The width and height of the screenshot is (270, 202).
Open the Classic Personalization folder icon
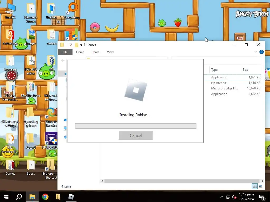[10, 91]
